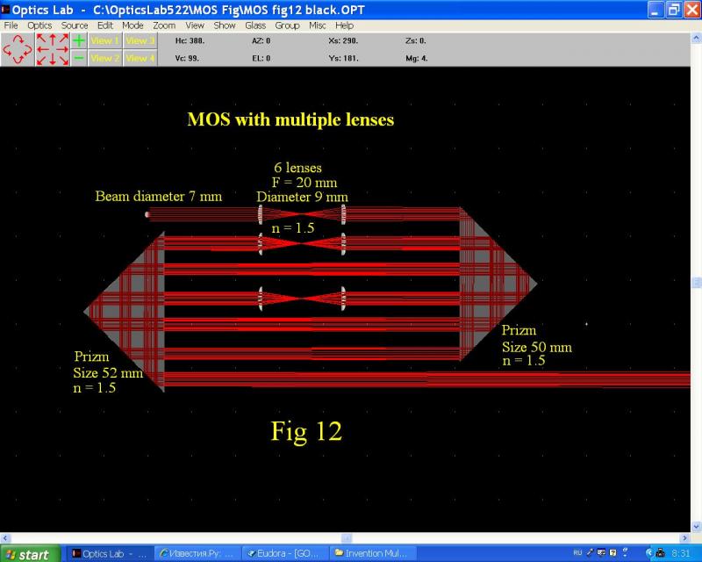Click the rotate view arrows icon
The height and width of the screenshot is (562, 702).
tap(18, 49)
